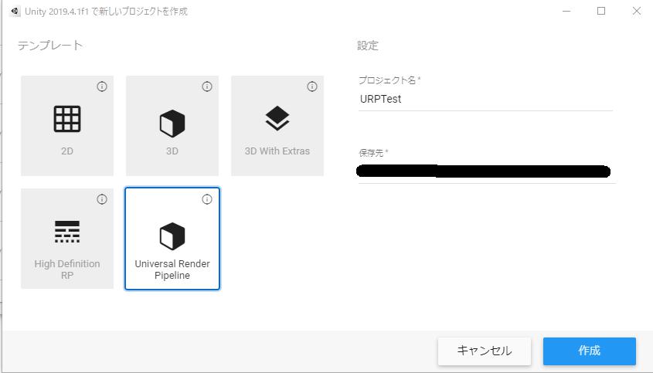Click the save location path field
The width and height of the screenshot is (653, 373).
tap(485, 171)
